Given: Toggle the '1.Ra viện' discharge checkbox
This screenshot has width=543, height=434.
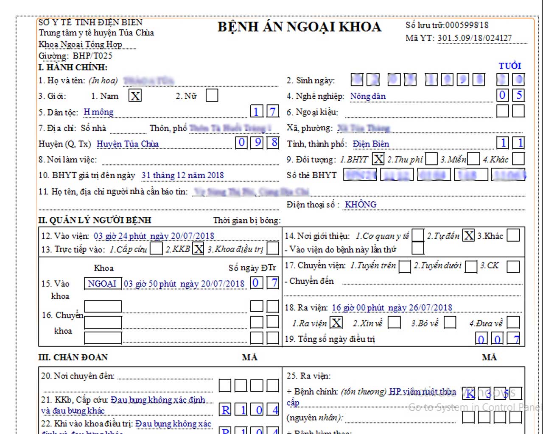Looking at the screenshot, I should 336,323.
